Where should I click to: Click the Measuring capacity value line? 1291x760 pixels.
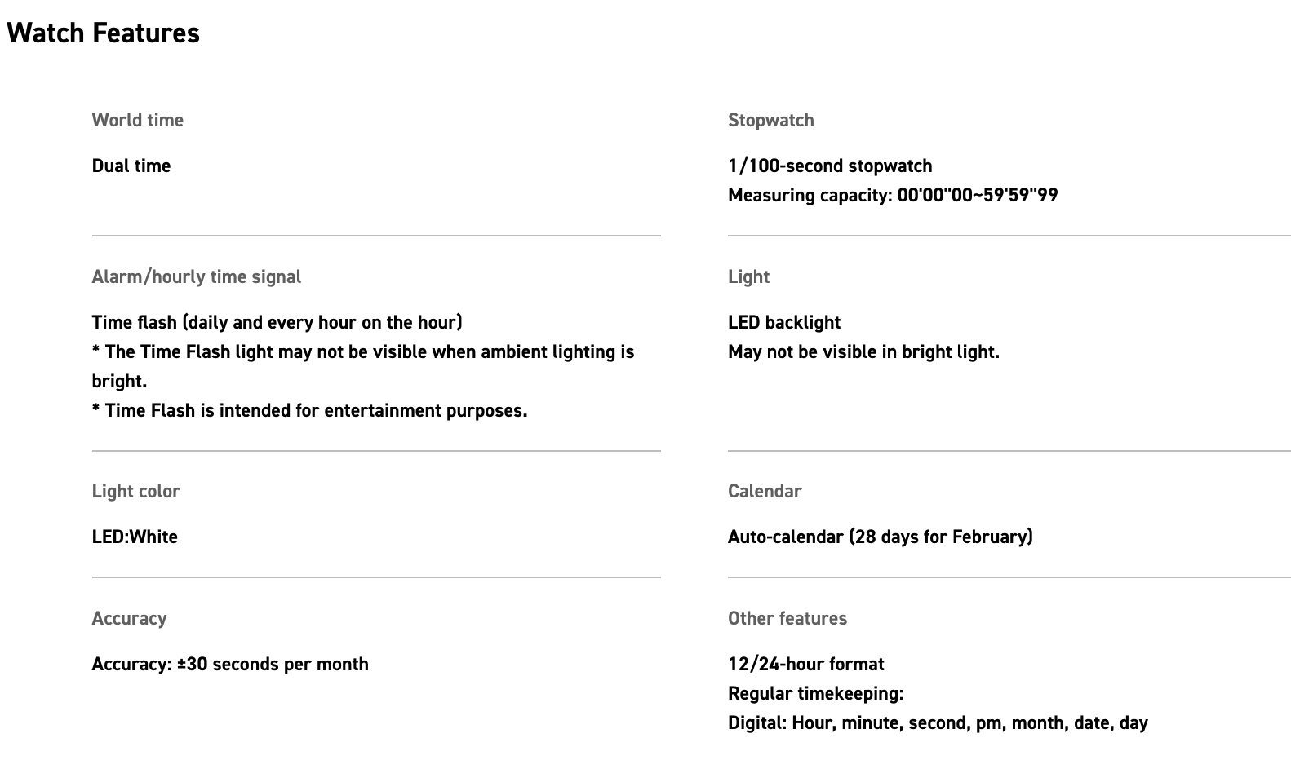click(892, 195)
